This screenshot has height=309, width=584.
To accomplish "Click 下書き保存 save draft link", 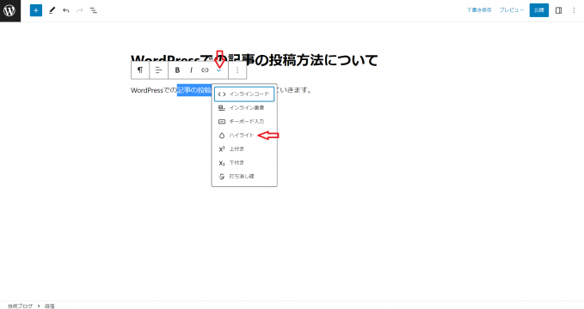I will (479, 10).
